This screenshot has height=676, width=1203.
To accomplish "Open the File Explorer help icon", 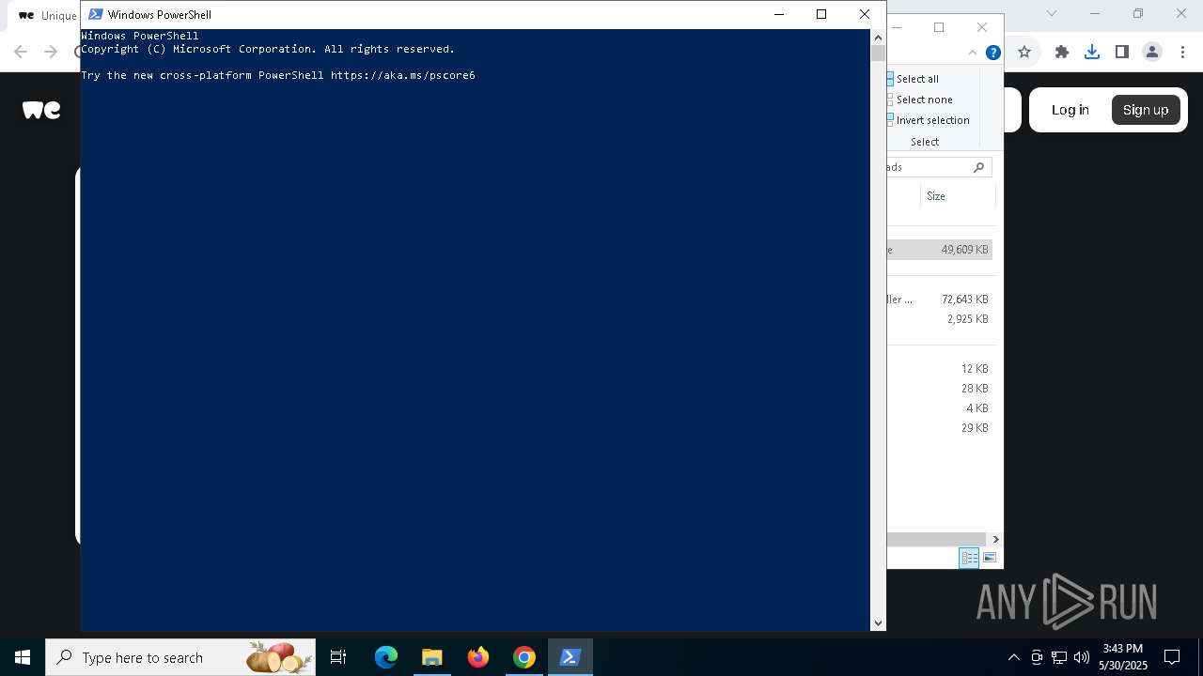I will click(993, 53).
